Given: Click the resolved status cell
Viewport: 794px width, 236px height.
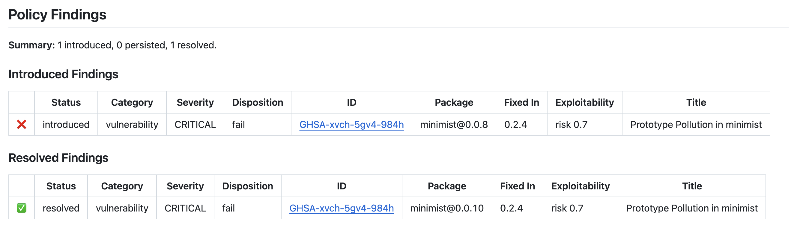Looking at the screenshot, I should 61,209.
